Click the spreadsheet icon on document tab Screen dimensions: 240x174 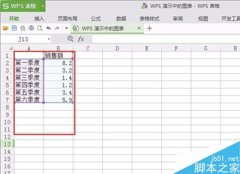click(x=76, y=28)
